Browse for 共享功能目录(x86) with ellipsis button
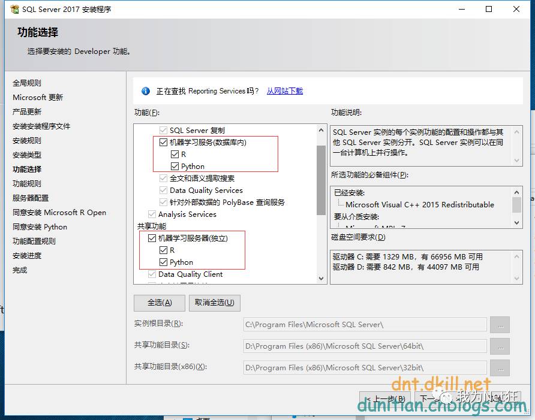 coord(500,368)
